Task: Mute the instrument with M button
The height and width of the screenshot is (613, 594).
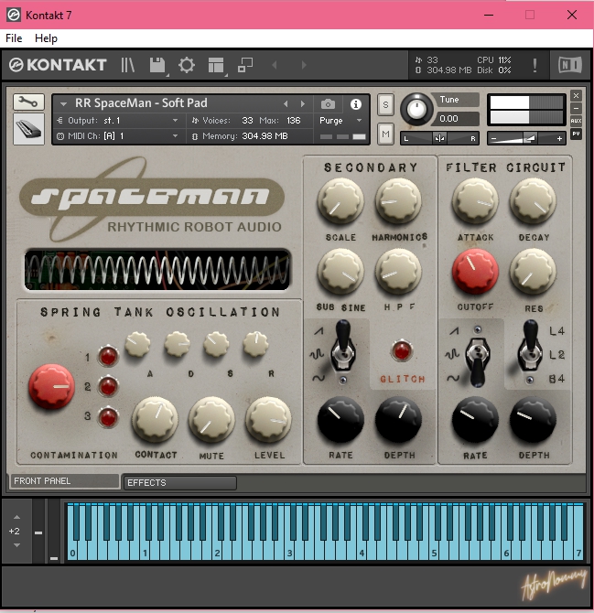Action: tap(385, 134)
